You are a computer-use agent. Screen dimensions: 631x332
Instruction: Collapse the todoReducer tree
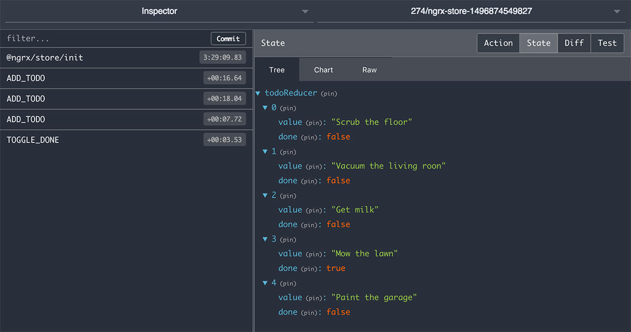pyautogui.click(x=258, y=92)
